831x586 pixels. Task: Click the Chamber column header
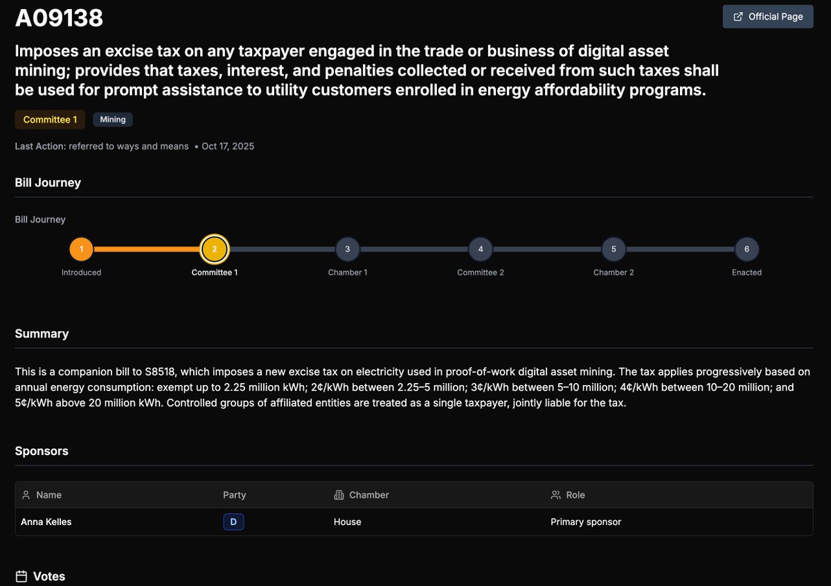click(x=369, y=495)
